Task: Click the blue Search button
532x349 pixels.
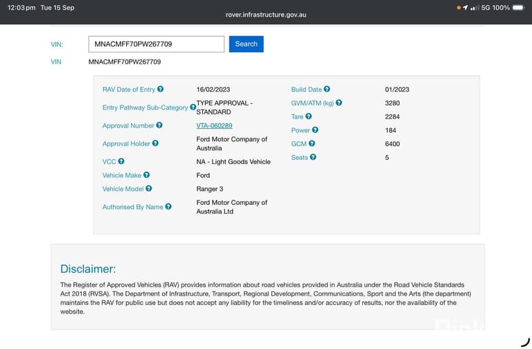Action: (247, 44)
